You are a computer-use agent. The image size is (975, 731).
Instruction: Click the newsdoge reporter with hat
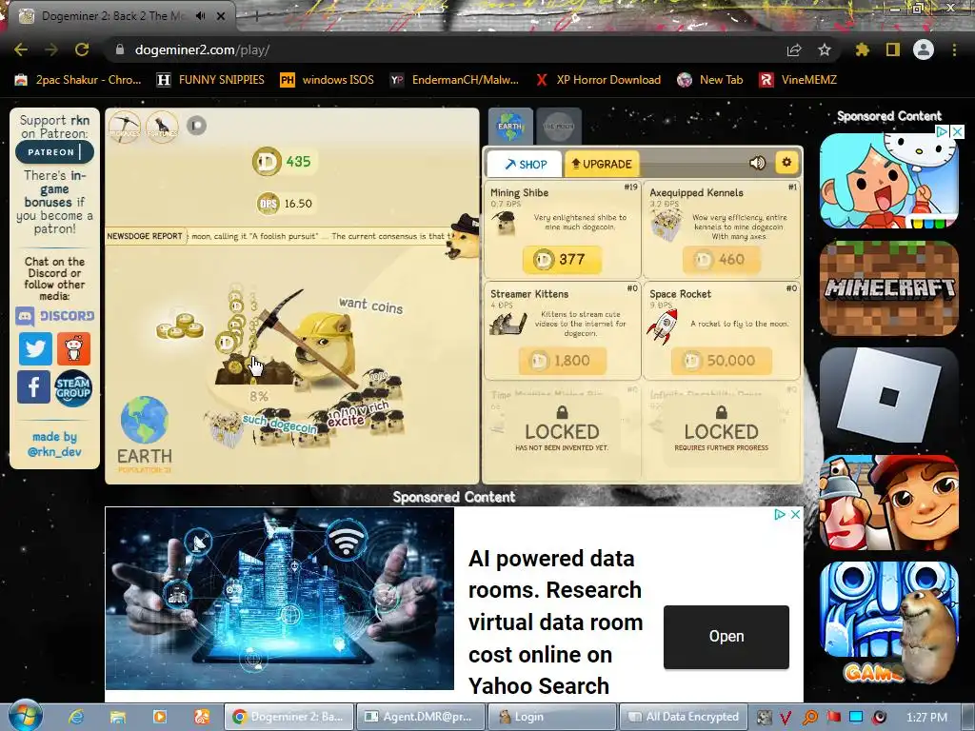464,236
